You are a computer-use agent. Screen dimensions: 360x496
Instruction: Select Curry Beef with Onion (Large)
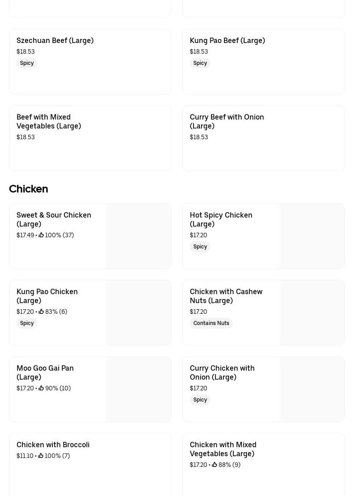point(227,121)
